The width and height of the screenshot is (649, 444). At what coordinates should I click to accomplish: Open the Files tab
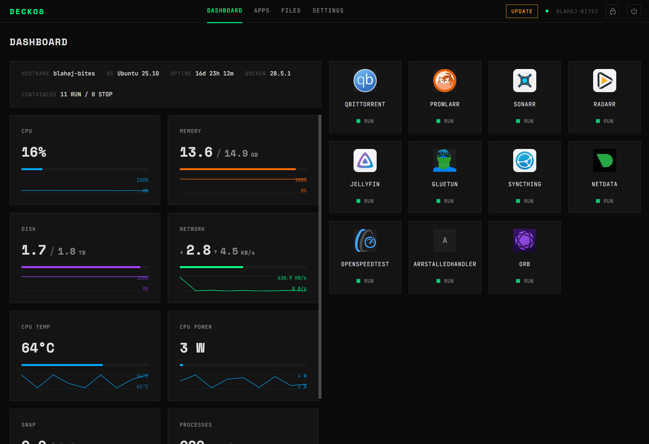291,11
